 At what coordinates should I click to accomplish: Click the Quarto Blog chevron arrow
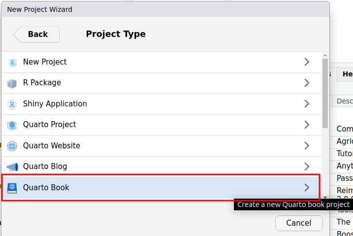307,167
